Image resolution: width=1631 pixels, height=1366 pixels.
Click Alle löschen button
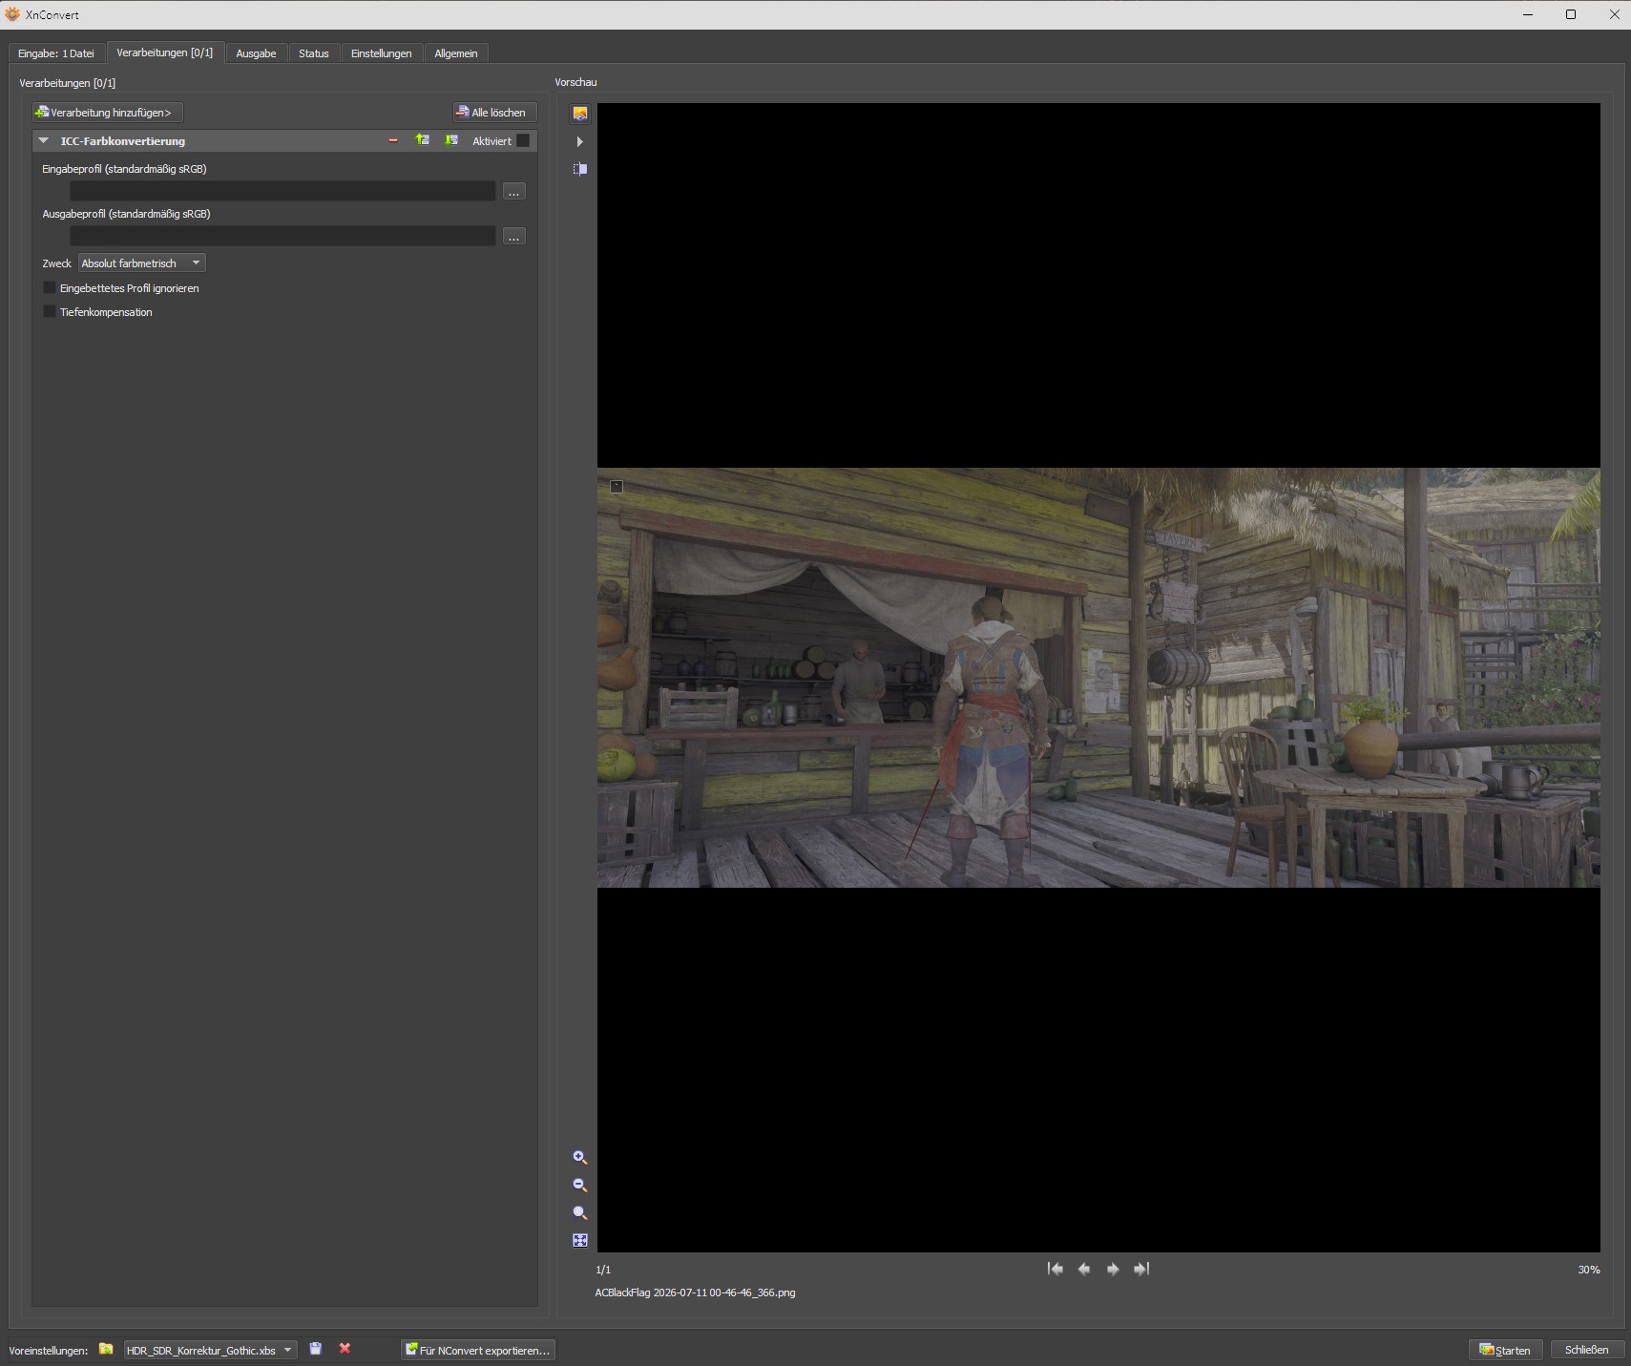pos(494,113)
